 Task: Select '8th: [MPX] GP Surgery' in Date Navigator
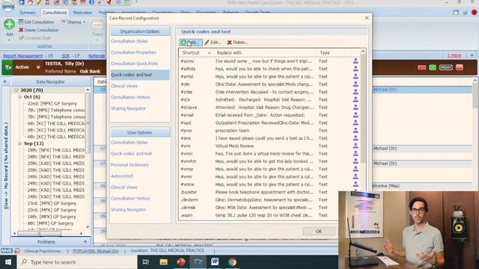(x=50, y=223)
